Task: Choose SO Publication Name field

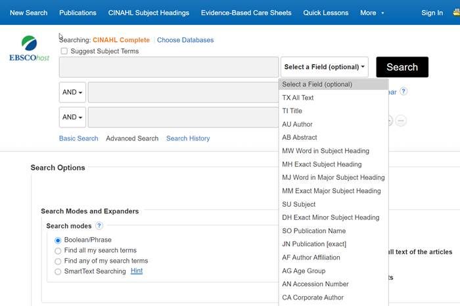Action: 333,231
